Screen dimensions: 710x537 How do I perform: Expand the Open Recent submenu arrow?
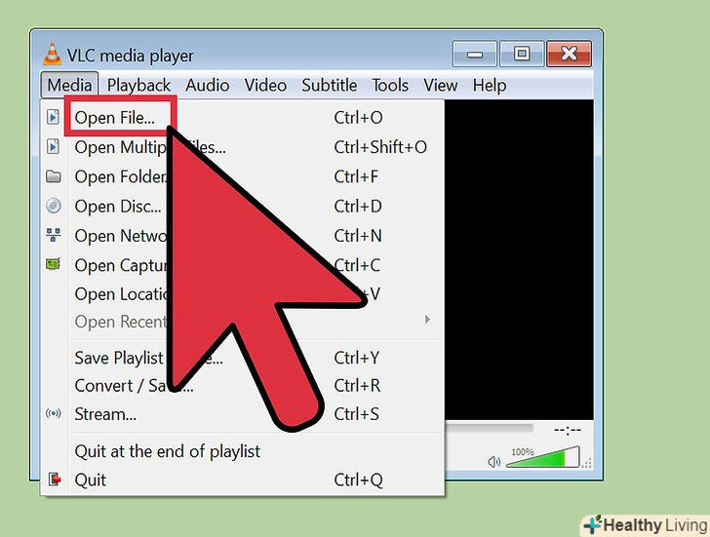427,320
